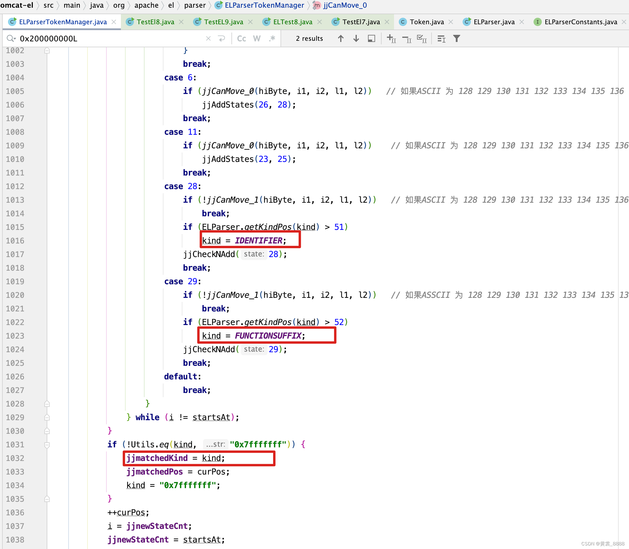Screen dimensions: 629x549
Task: Switch to TestEL9.java tab
Action: click(223, 22)
